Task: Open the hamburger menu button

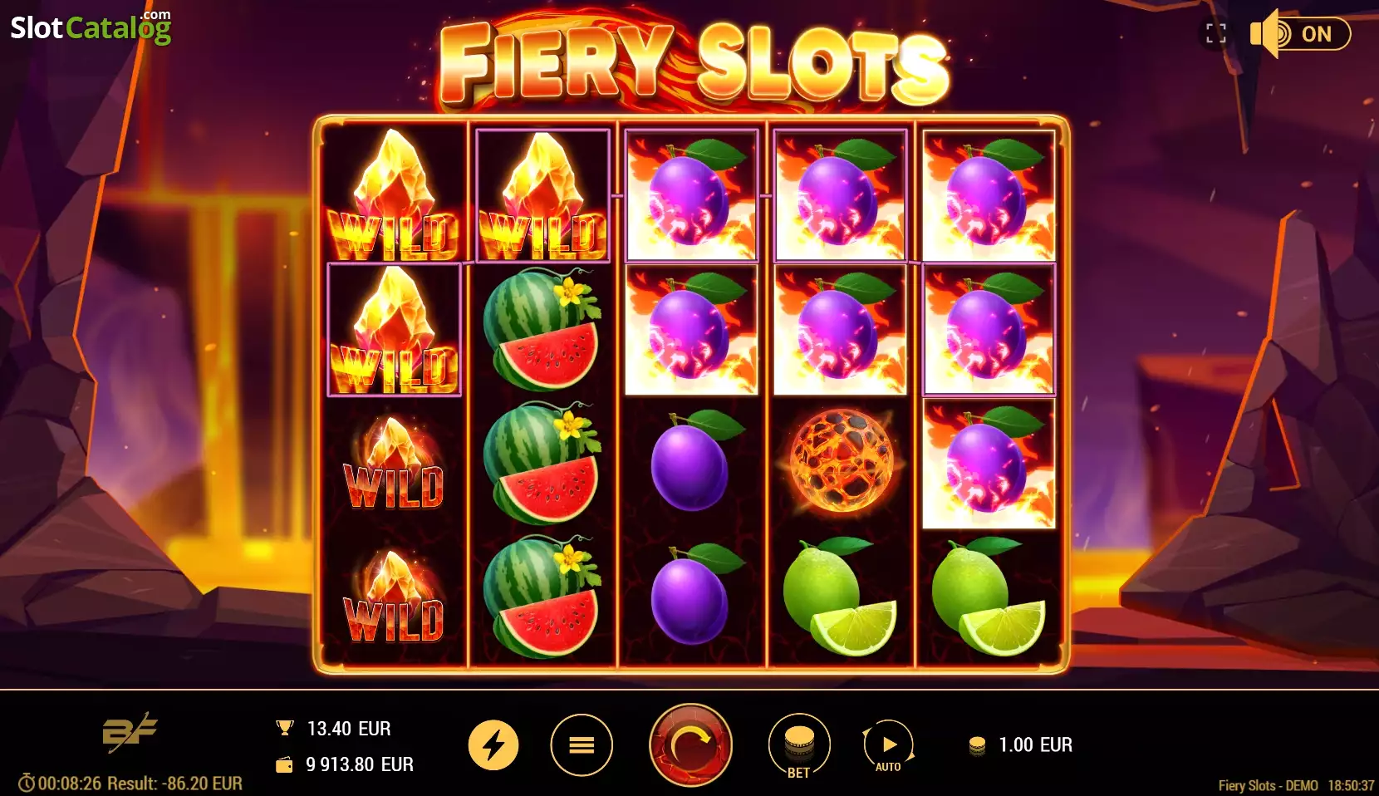Action: tap(582, 745)
